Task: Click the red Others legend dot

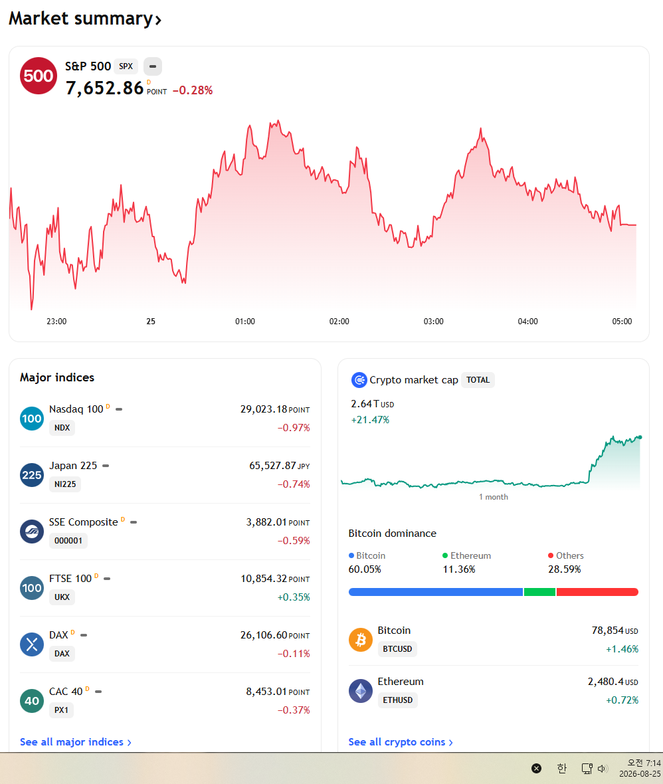Action: [x=551, y=555]
